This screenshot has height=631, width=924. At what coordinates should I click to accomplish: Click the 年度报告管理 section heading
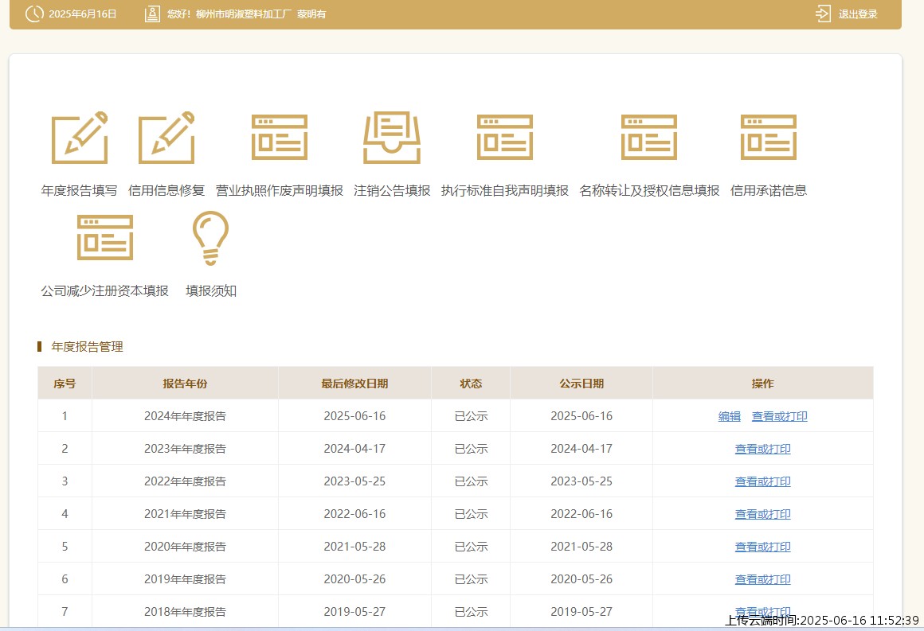(x=87, y=347)
